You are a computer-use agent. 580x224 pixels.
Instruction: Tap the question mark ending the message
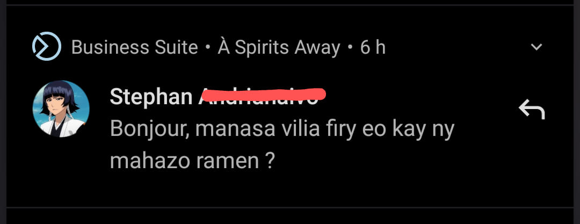point(270,162)
